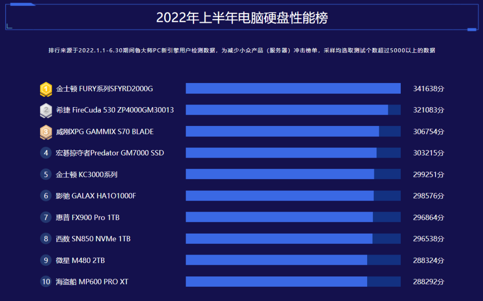This screenshot has height=301, width=483.
Task: Click the score 296538分
Action: pyautogui.click(x=428, y=238)
